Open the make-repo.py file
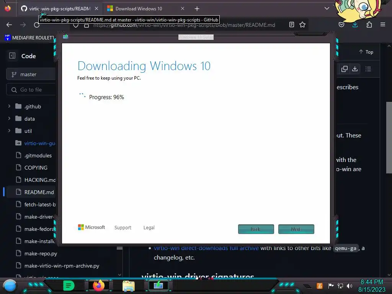Viewport: 392px width, 294px height. click(x=41, y=253)
